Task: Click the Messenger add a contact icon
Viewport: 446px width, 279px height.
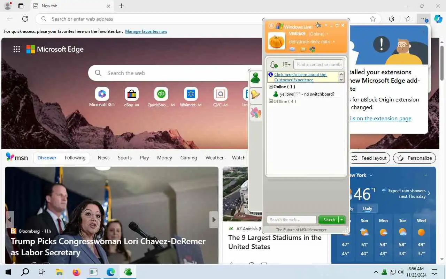Action: point(274,65)
